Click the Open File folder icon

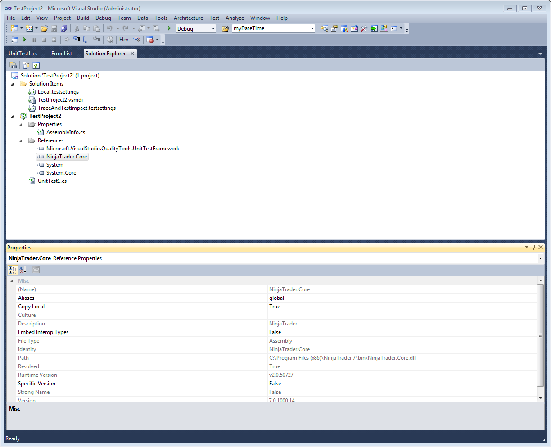coord(44,28)
